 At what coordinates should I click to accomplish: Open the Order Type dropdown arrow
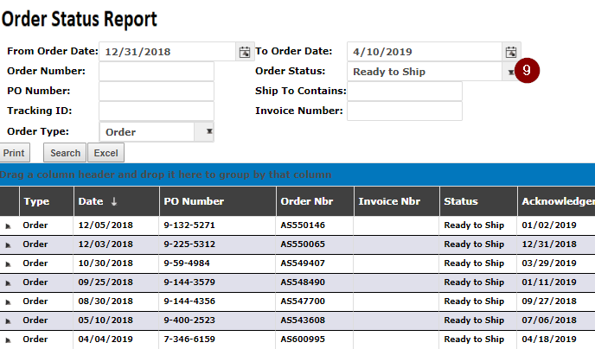pyautogui.click(x=209, y=131)
